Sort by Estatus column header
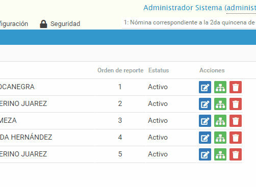This screenshot has height=187, width=256. coord(159,70)
